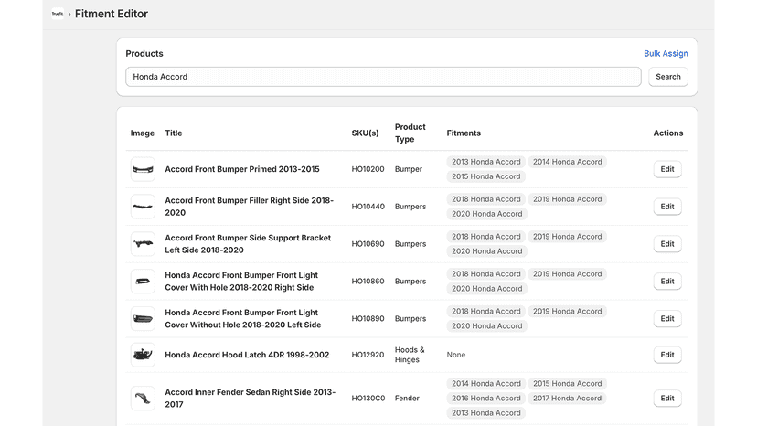Screen dimensions: 757x426
Task: Open thumbnail of Side Support Bracket
Action: click(143, 244)
